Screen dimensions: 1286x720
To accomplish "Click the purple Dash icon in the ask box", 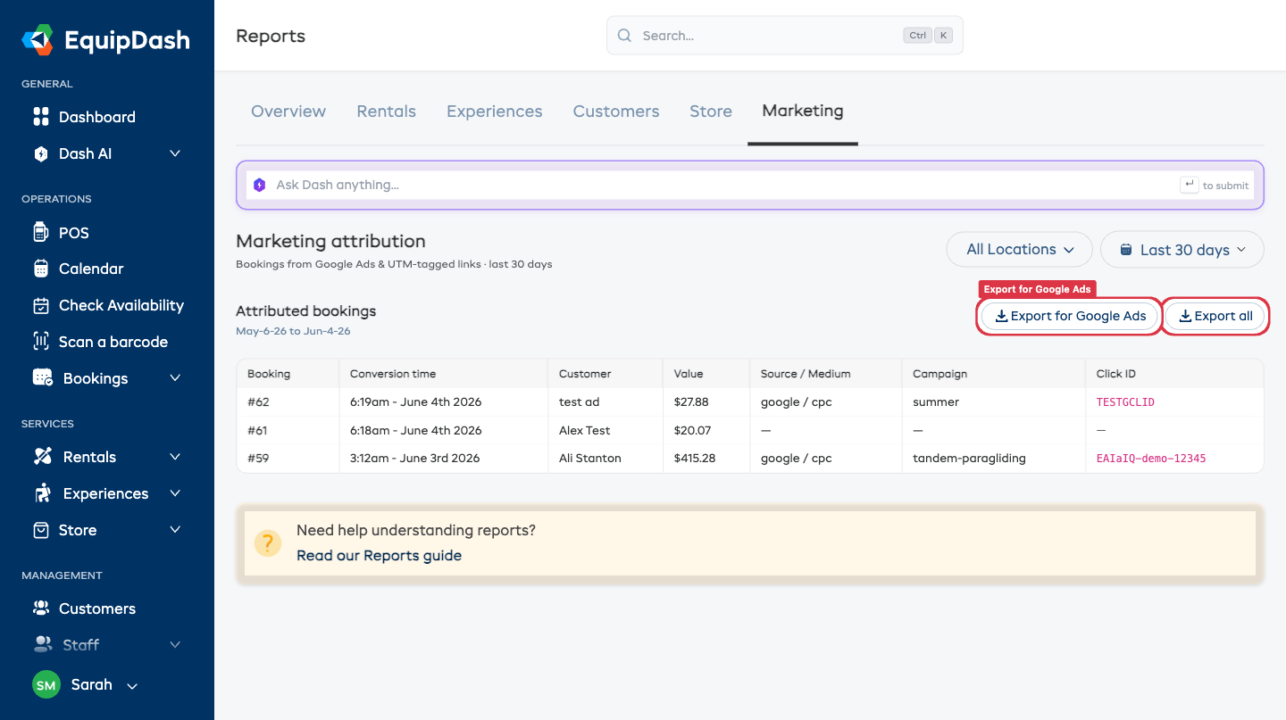I will [x=259, y=185].
